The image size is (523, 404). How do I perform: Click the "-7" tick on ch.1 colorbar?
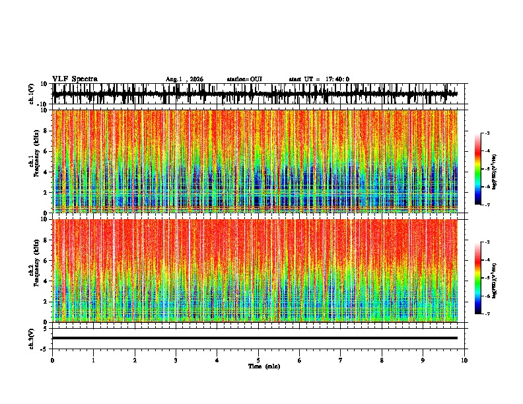pos(487,205)
